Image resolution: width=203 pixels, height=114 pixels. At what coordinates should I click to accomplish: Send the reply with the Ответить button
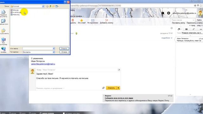coord(111,88)
